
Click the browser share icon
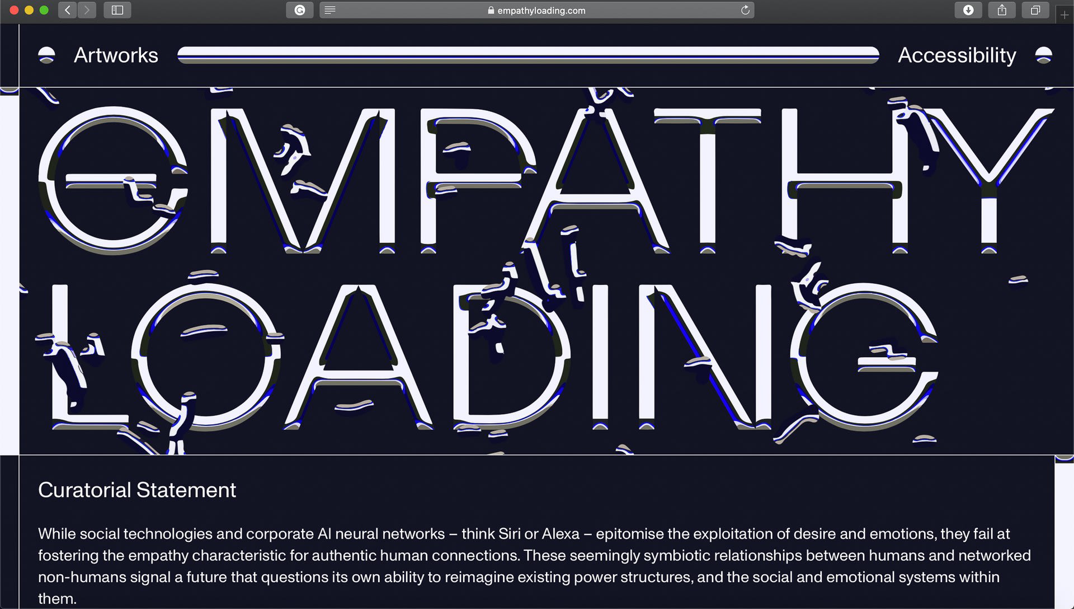point(1002,10)
